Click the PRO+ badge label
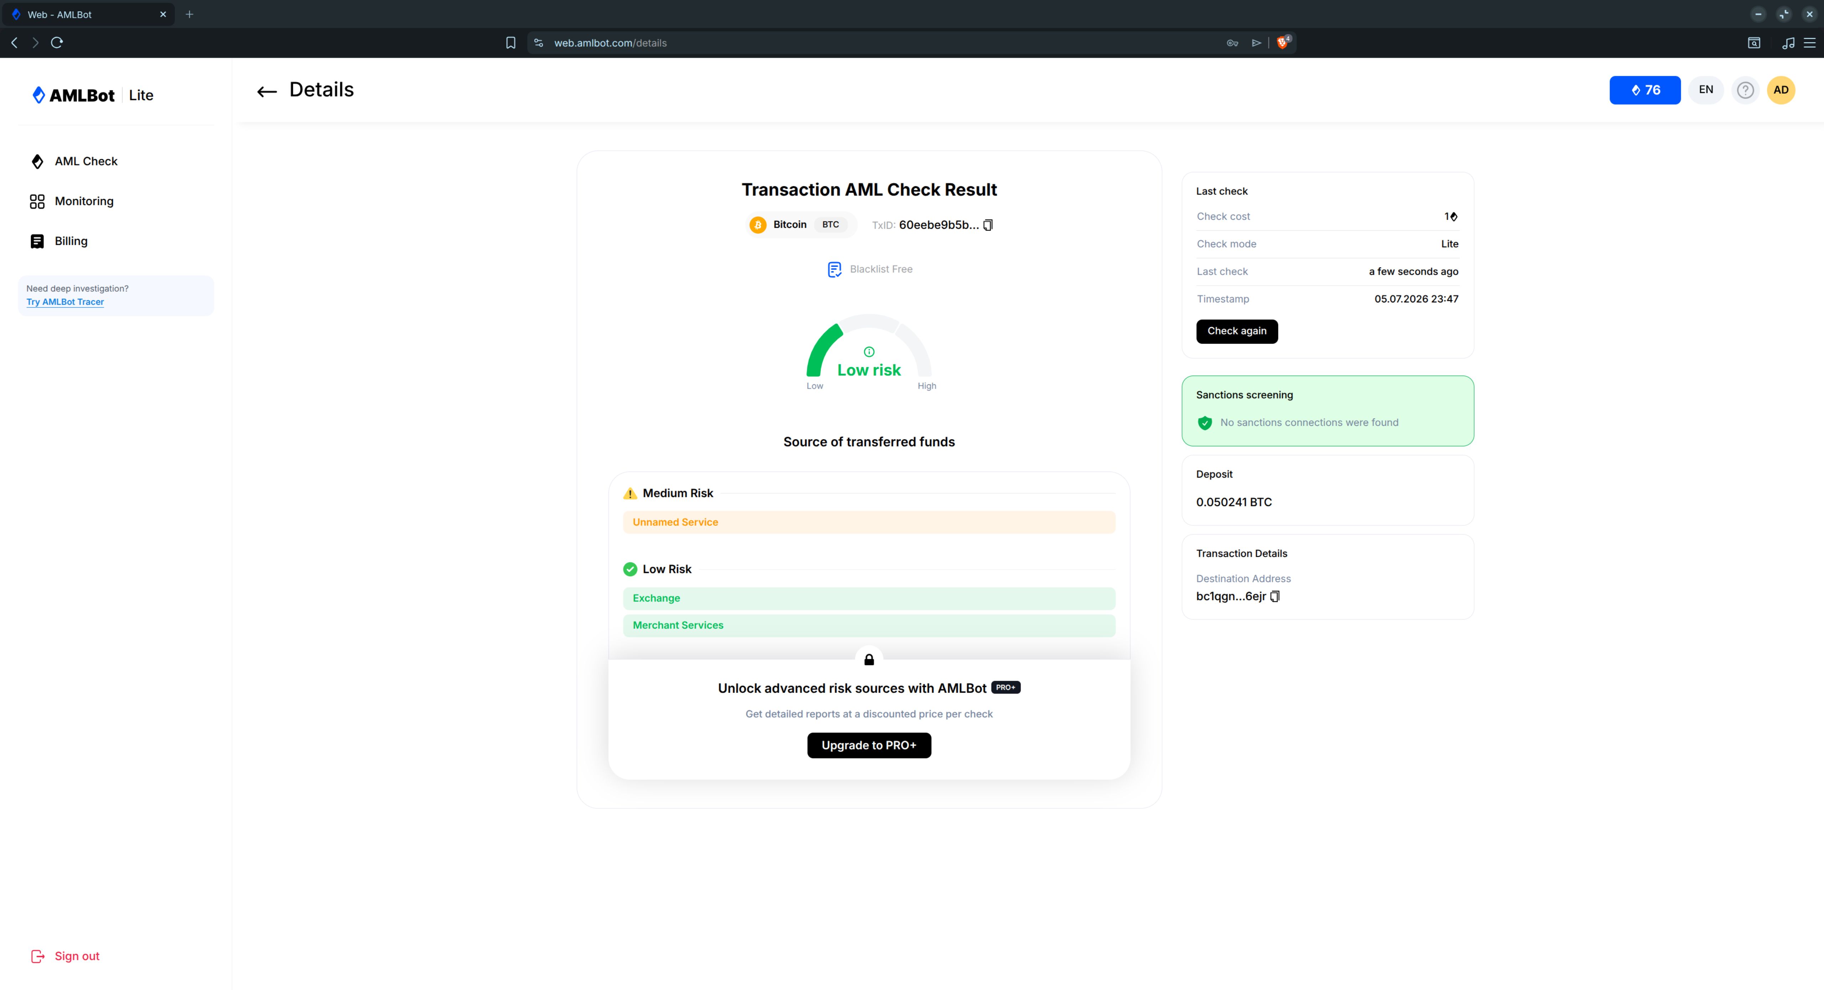 pos(1005,688)
